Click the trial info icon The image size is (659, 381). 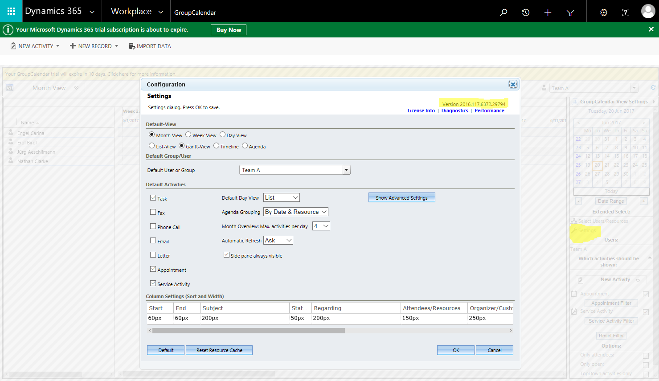pyautogui.click(x=8, y=30)
